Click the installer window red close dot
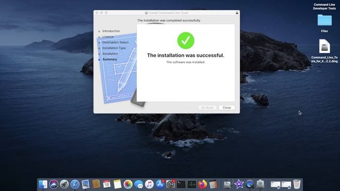340x191 pixels. click(x=97, y=13)
